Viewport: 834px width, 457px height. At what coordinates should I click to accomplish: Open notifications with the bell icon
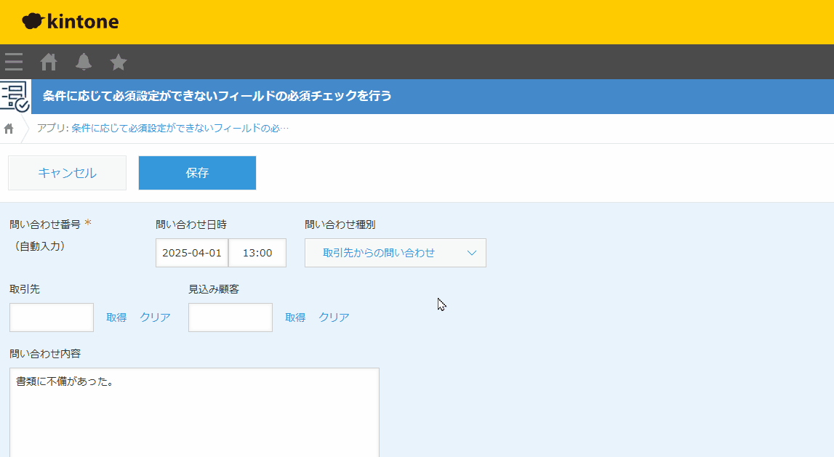[x=83, y=62]
